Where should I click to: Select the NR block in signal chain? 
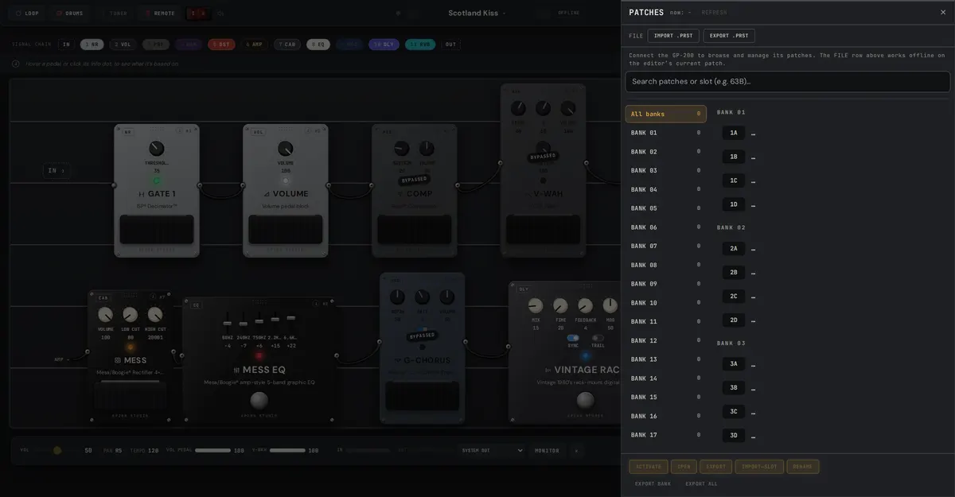pos(92,45)
